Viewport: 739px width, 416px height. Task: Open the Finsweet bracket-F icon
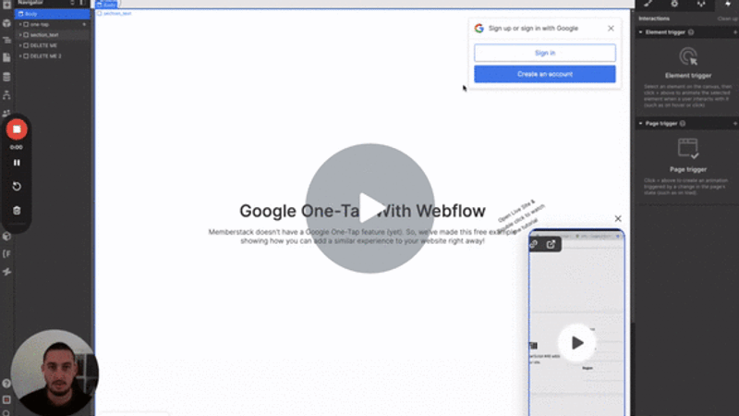click(6, 253)
